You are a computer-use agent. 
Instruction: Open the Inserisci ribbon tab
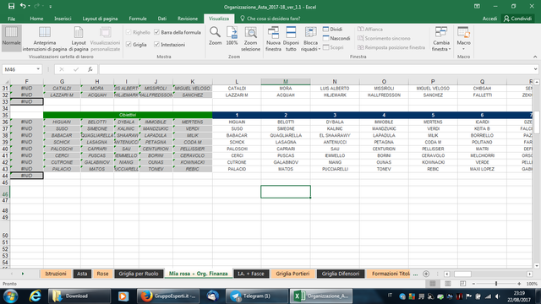[x=63, y=19]
